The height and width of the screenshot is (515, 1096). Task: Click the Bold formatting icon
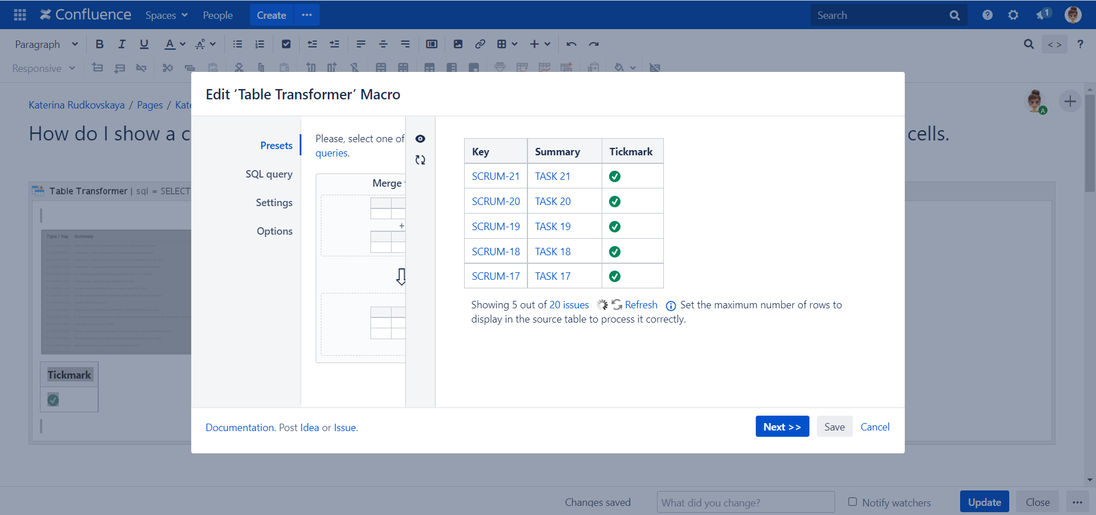99,44
